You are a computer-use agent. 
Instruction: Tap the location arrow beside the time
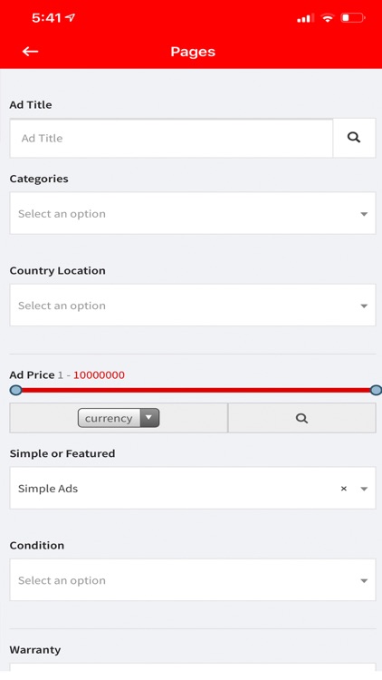[71, 17]
